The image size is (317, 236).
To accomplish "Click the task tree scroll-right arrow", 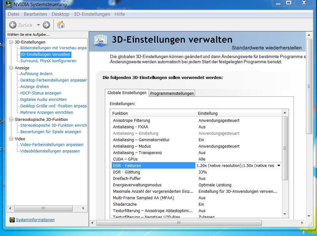I will pos(83,209).
